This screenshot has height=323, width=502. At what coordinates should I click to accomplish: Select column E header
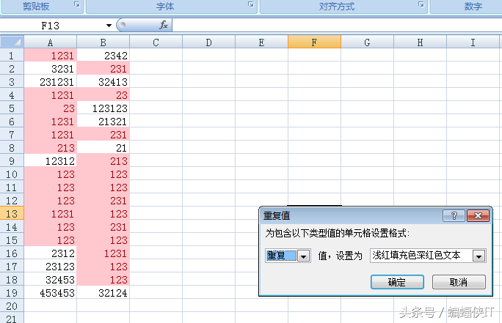coord(261,42)
